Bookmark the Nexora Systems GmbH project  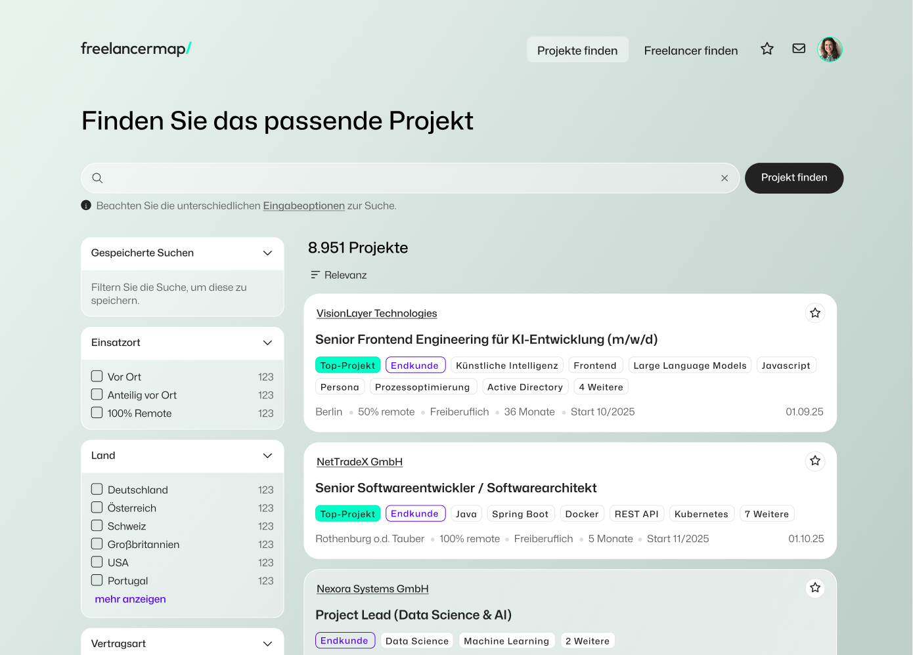[x=815, y=588]
